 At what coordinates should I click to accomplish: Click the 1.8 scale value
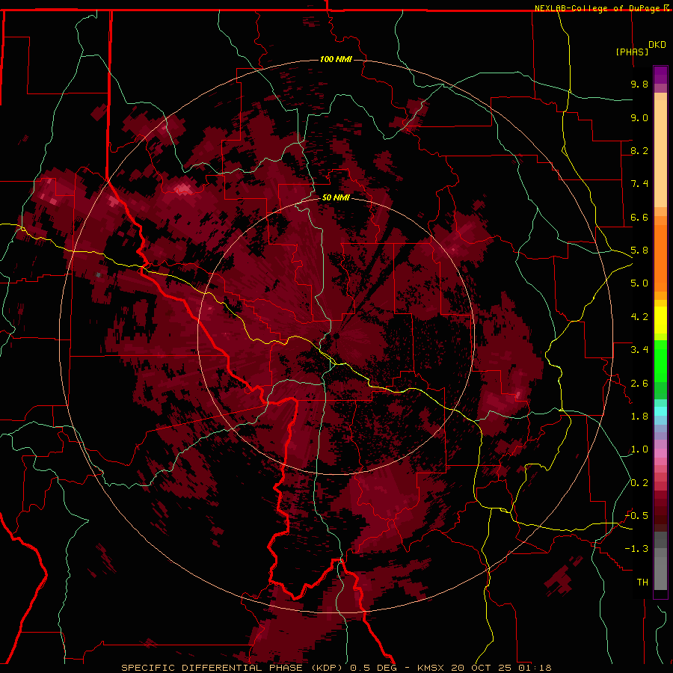tap(639, 417)
